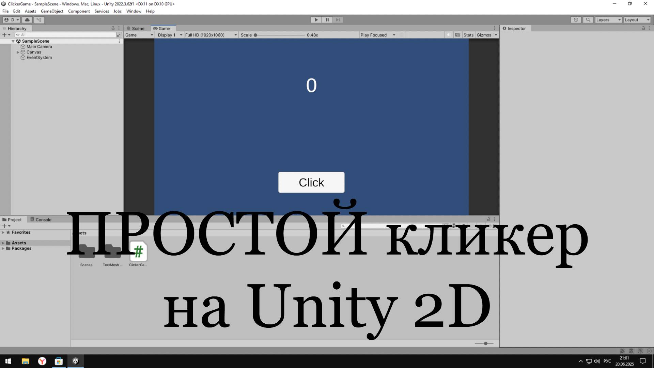Click the Unity cloud services icon
654x368 pixels.
27,20
